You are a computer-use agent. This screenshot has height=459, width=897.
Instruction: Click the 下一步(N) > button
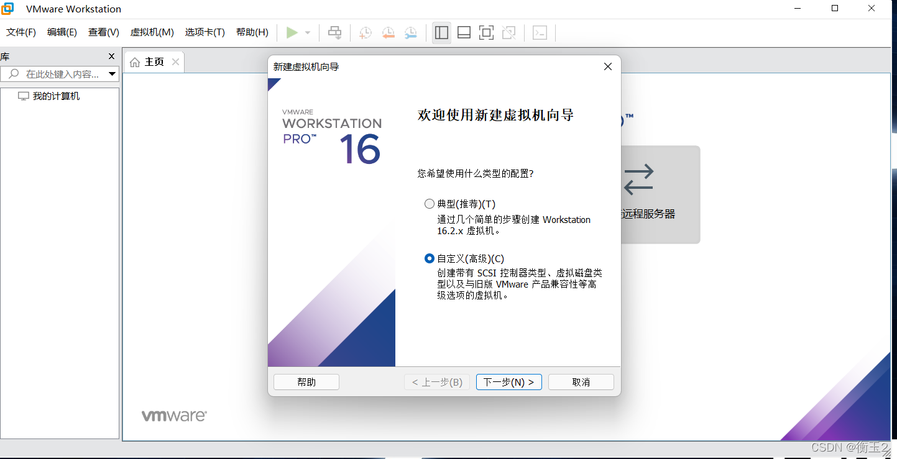[x=509, y=382]
